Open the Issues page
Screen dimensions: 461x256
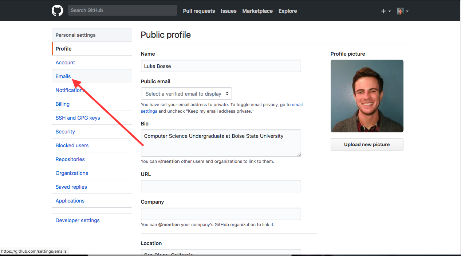(228, 11)
